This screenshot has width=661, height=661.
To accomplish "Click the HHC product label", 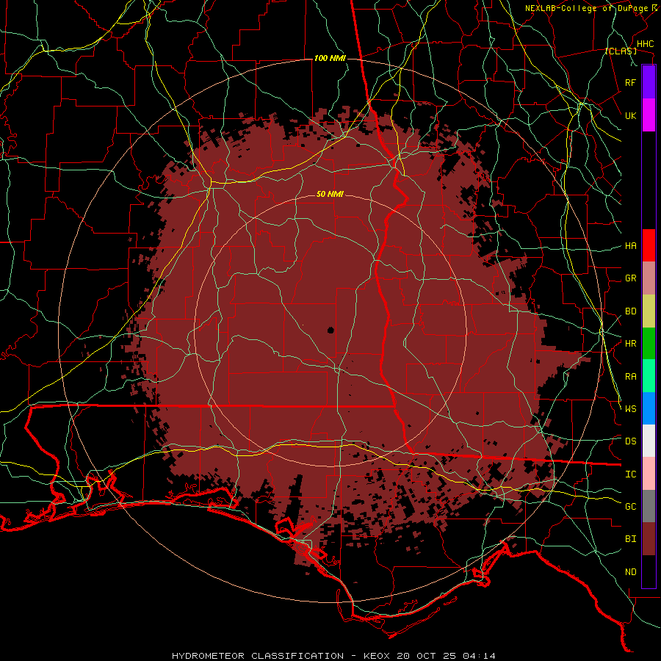I will [645, 44].
